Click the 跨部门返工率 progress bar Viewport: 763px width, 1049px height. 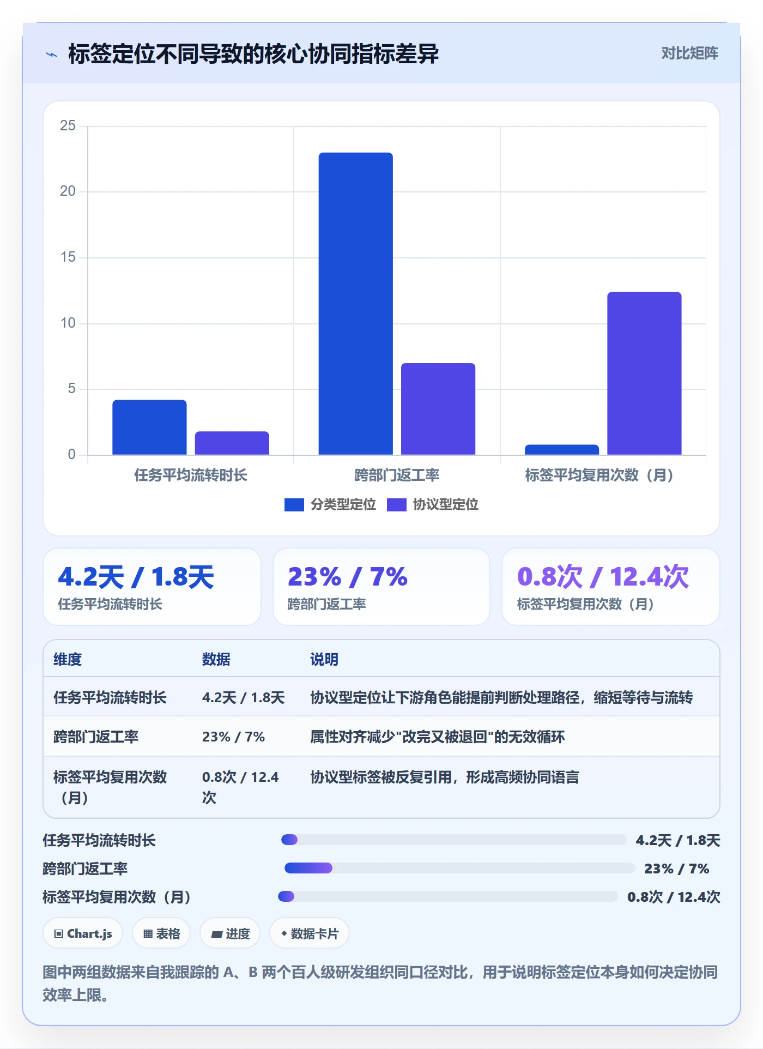[460, 868]
